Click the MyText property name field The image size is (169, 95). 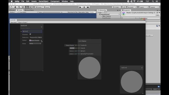tap(32, 31)
